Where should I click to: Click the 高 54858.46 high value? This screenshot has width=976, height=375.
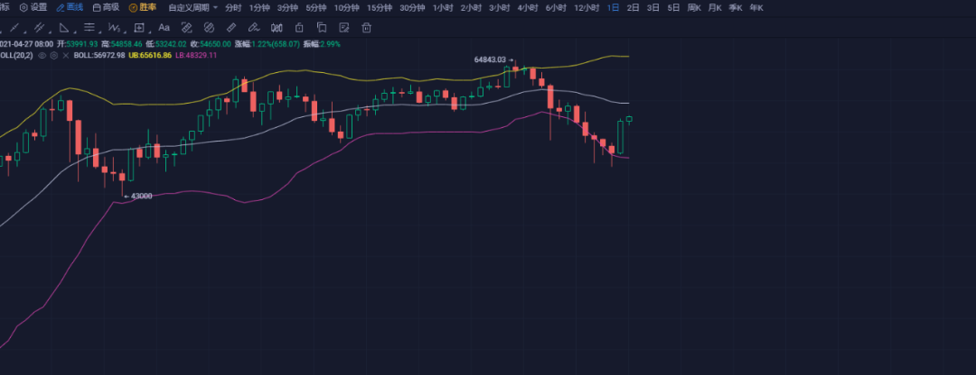122,44
